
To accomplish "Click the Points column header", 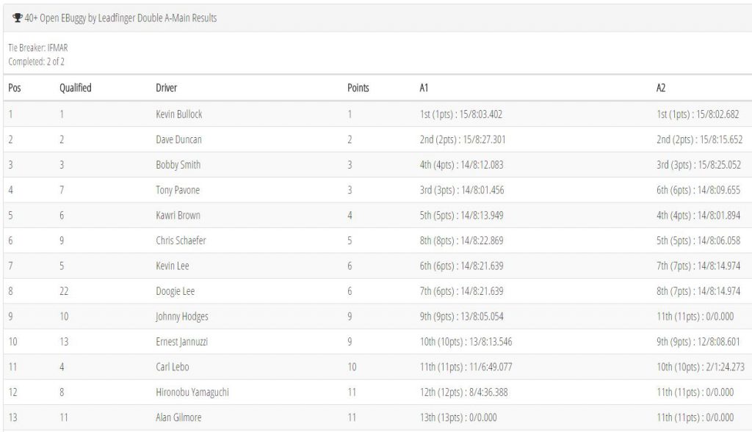I will (358, 87).
